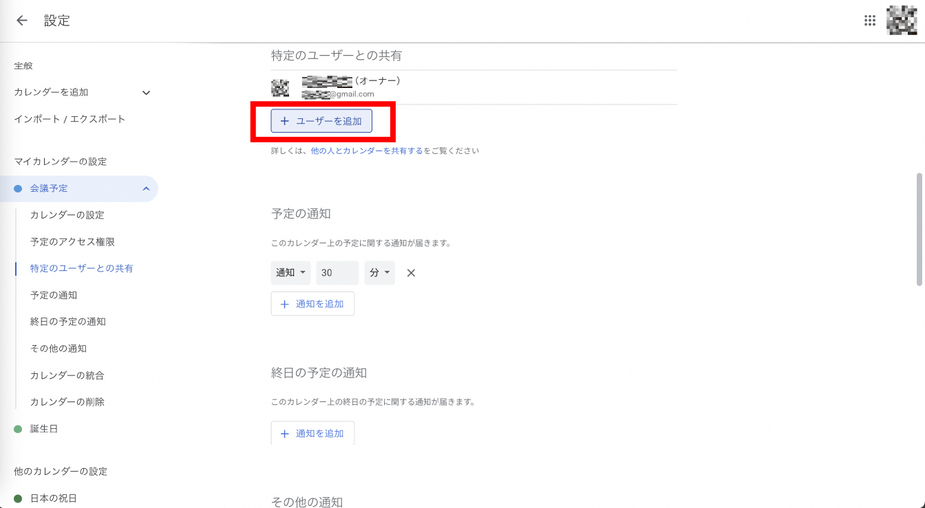Image resolution: width=925 pixels, height=508 pixels.
Task: Open the 通知 type dropdown
Action: [290, 273]
